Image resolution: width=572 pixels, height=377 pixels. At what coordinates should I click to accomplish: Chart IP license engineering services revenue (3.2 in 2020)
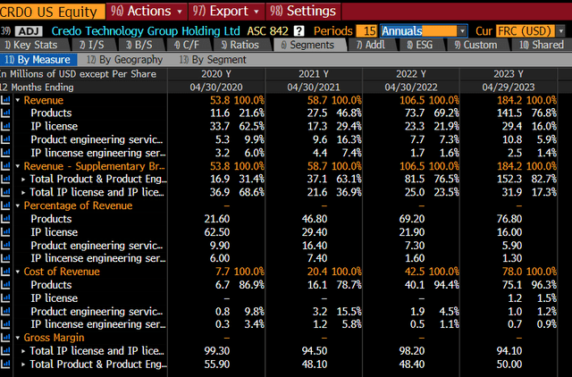pyautogui.click(x=5, y=153)
